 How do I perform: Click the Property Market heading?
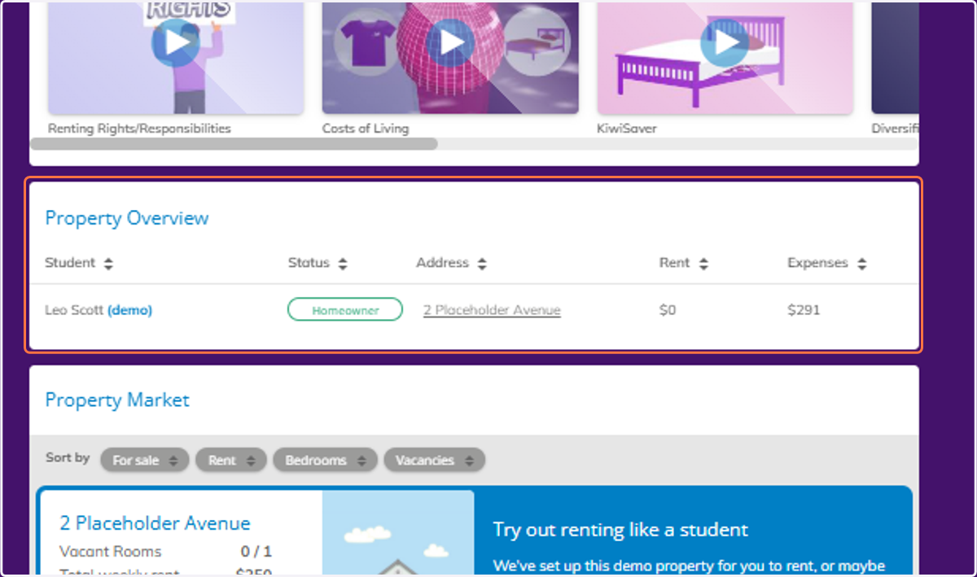(117, 400)
